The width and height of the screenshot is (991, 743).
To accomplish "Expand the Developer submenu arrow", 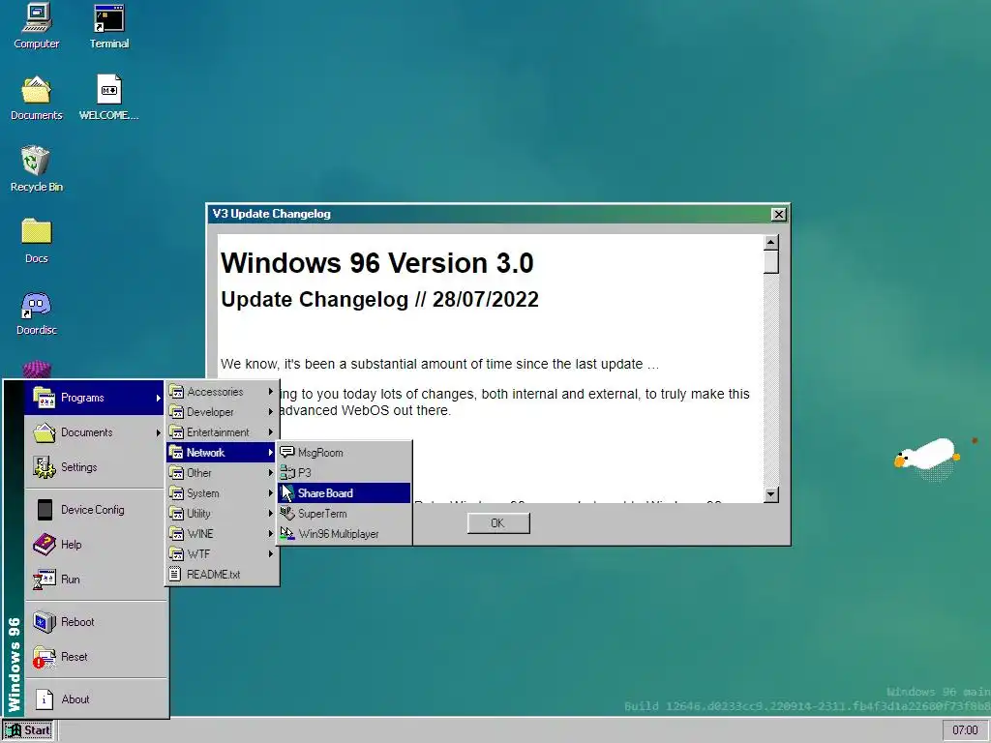I will pos(271,412).
